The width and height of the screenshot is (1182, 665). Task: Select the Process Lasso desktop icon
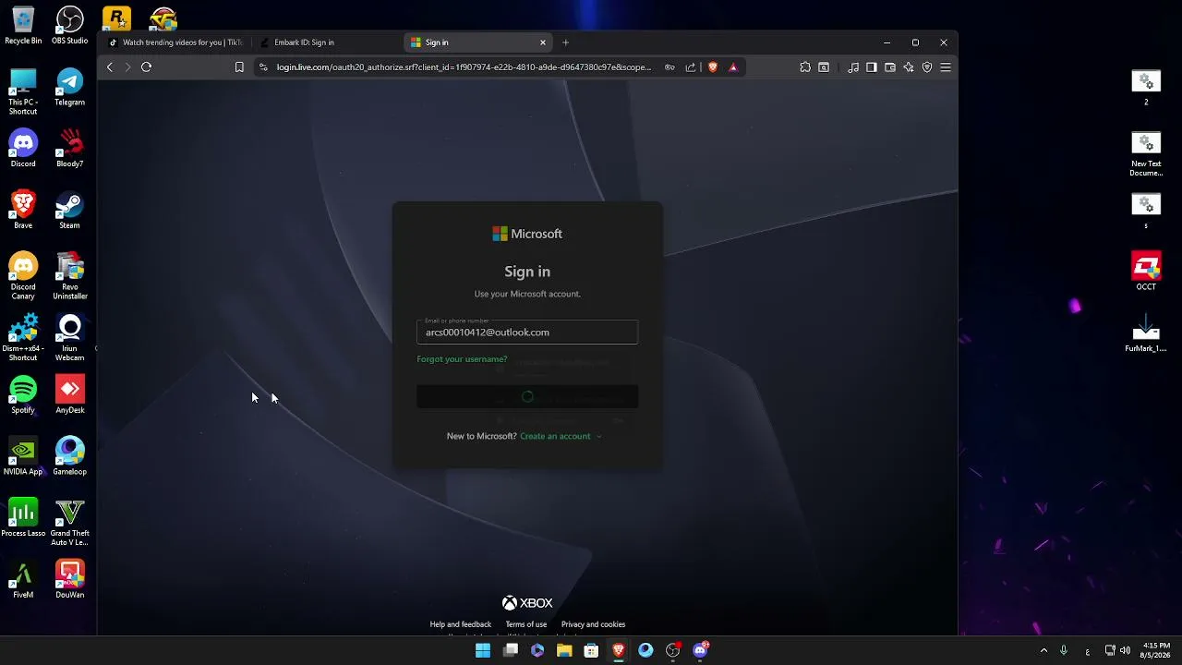pos(23,518)
